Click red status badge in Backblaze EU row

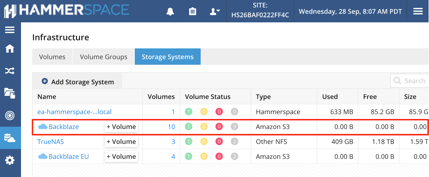pyautogui.click(x=219, y=156)
